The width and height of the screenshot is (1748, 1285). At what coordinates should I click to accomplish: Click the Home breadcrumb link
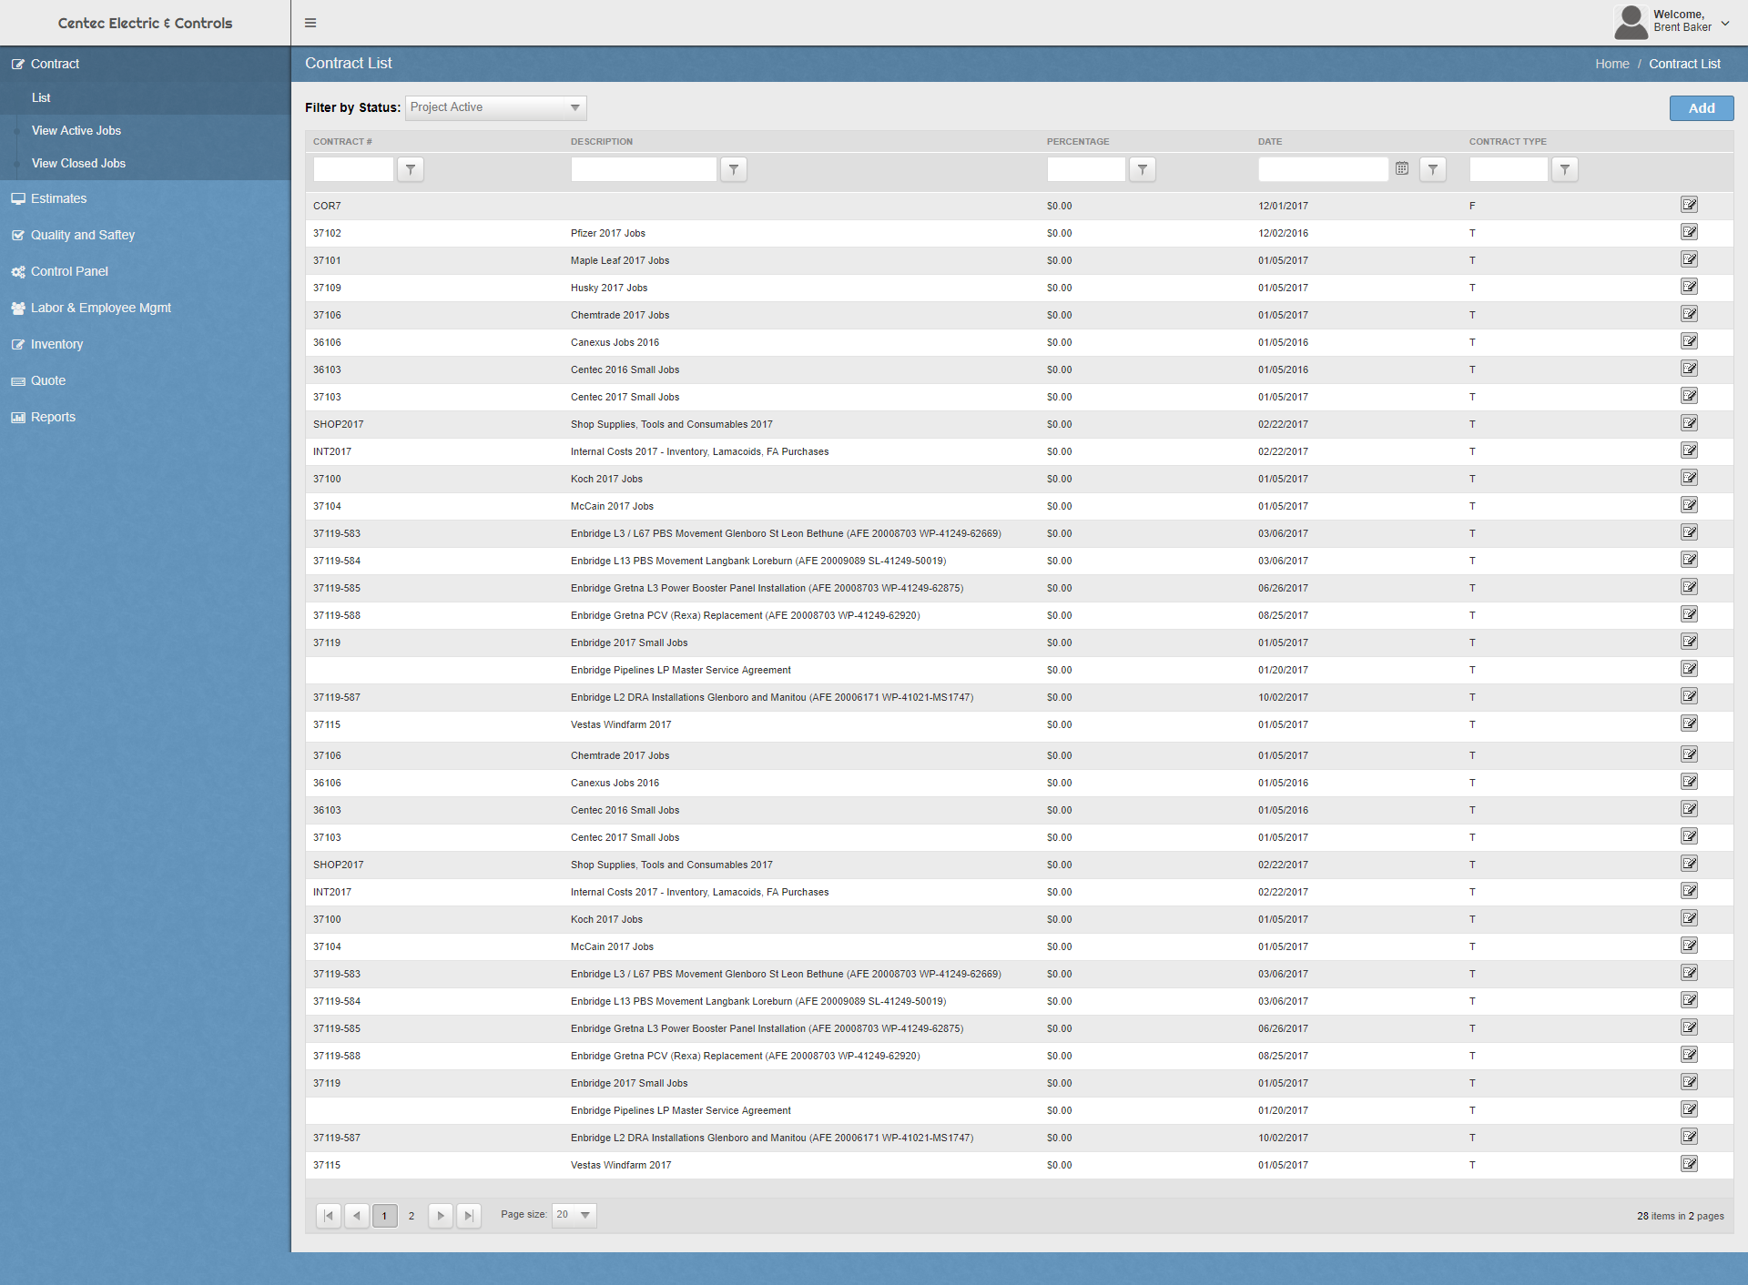tap(1611, 64)
